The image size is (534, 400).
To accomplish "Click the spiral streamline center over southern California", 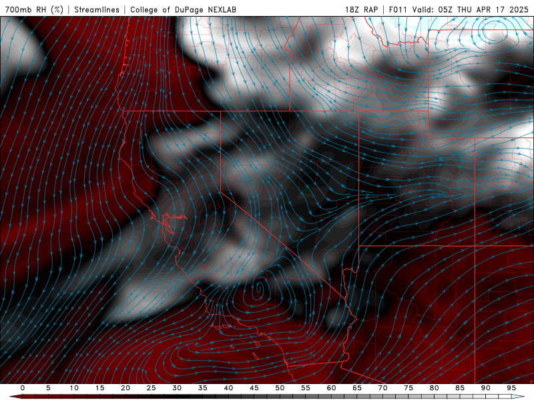I will pyautogui.click(x=258, y=289).
